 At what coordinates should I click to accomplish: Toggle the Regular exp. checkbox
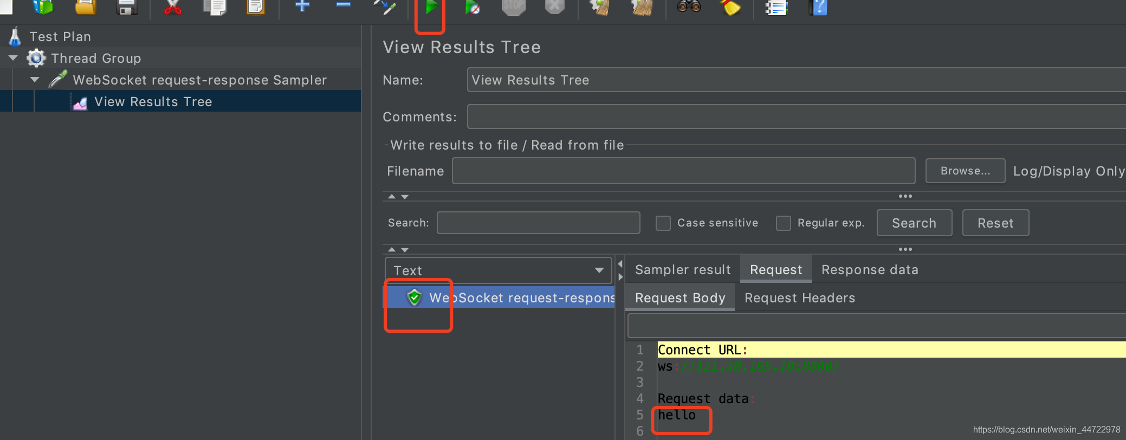tap(784, 223)
